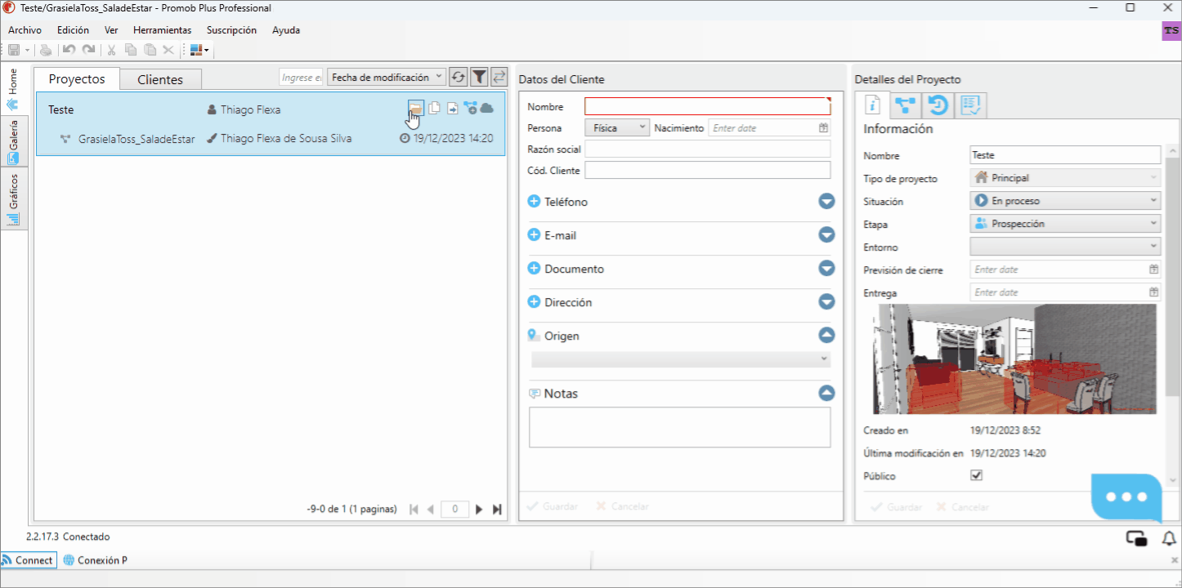
Task: Click the refresh projects list icon
Action: click(x=459, y=78)
